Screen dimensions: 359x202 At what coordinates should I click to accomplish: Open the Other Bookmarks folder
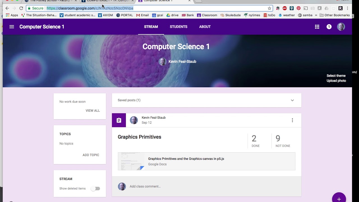[x=335, y=15]
